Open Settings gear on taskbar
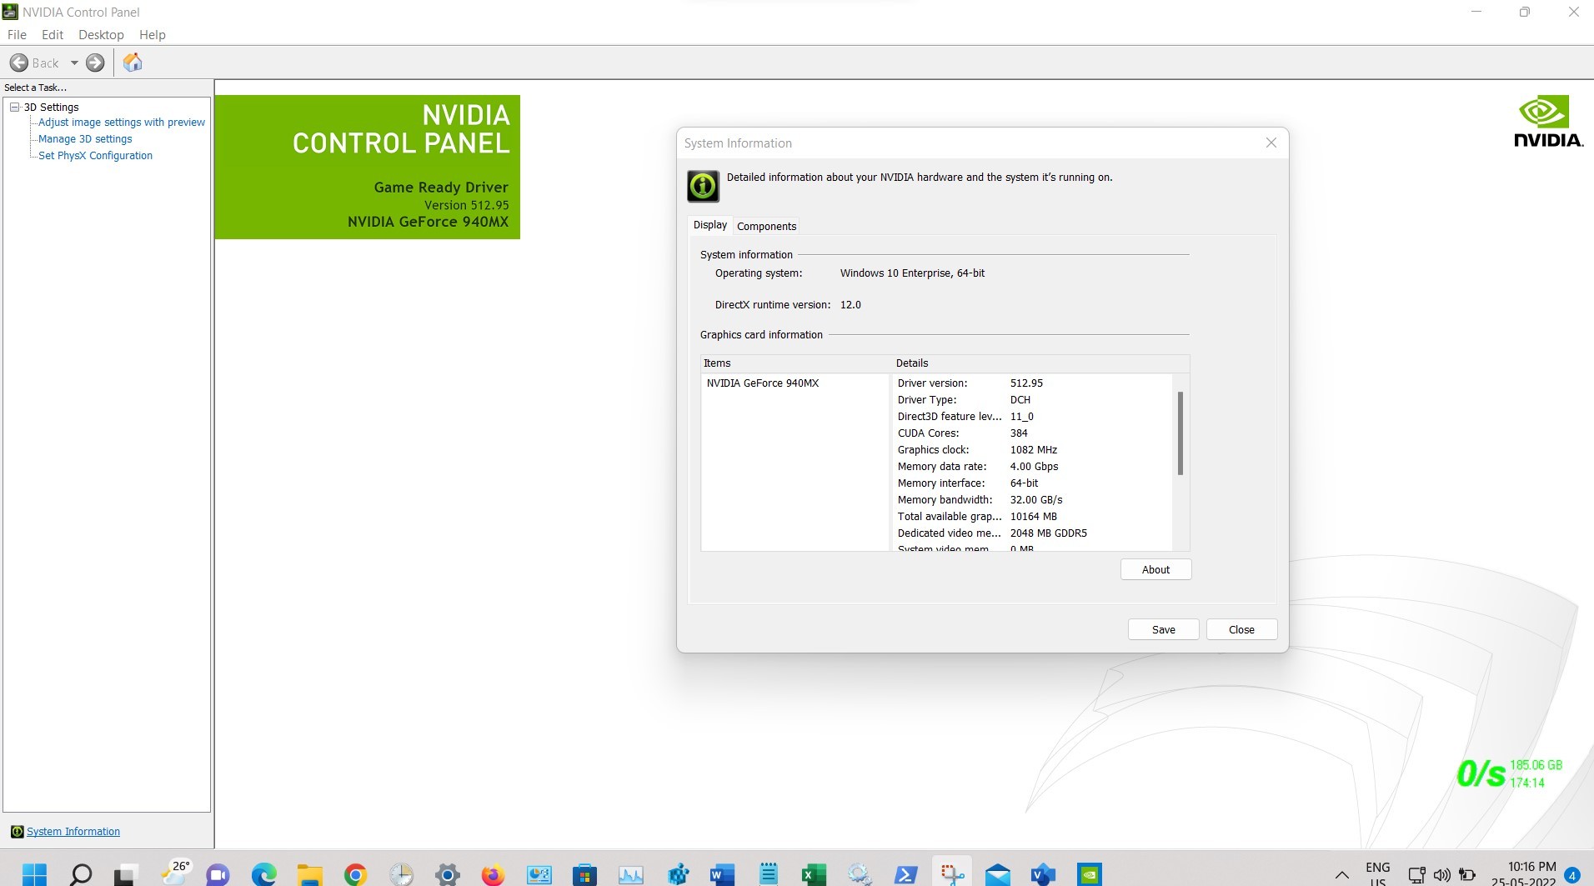This screenshot has height=886, width=1594. (x=448, y=874)
